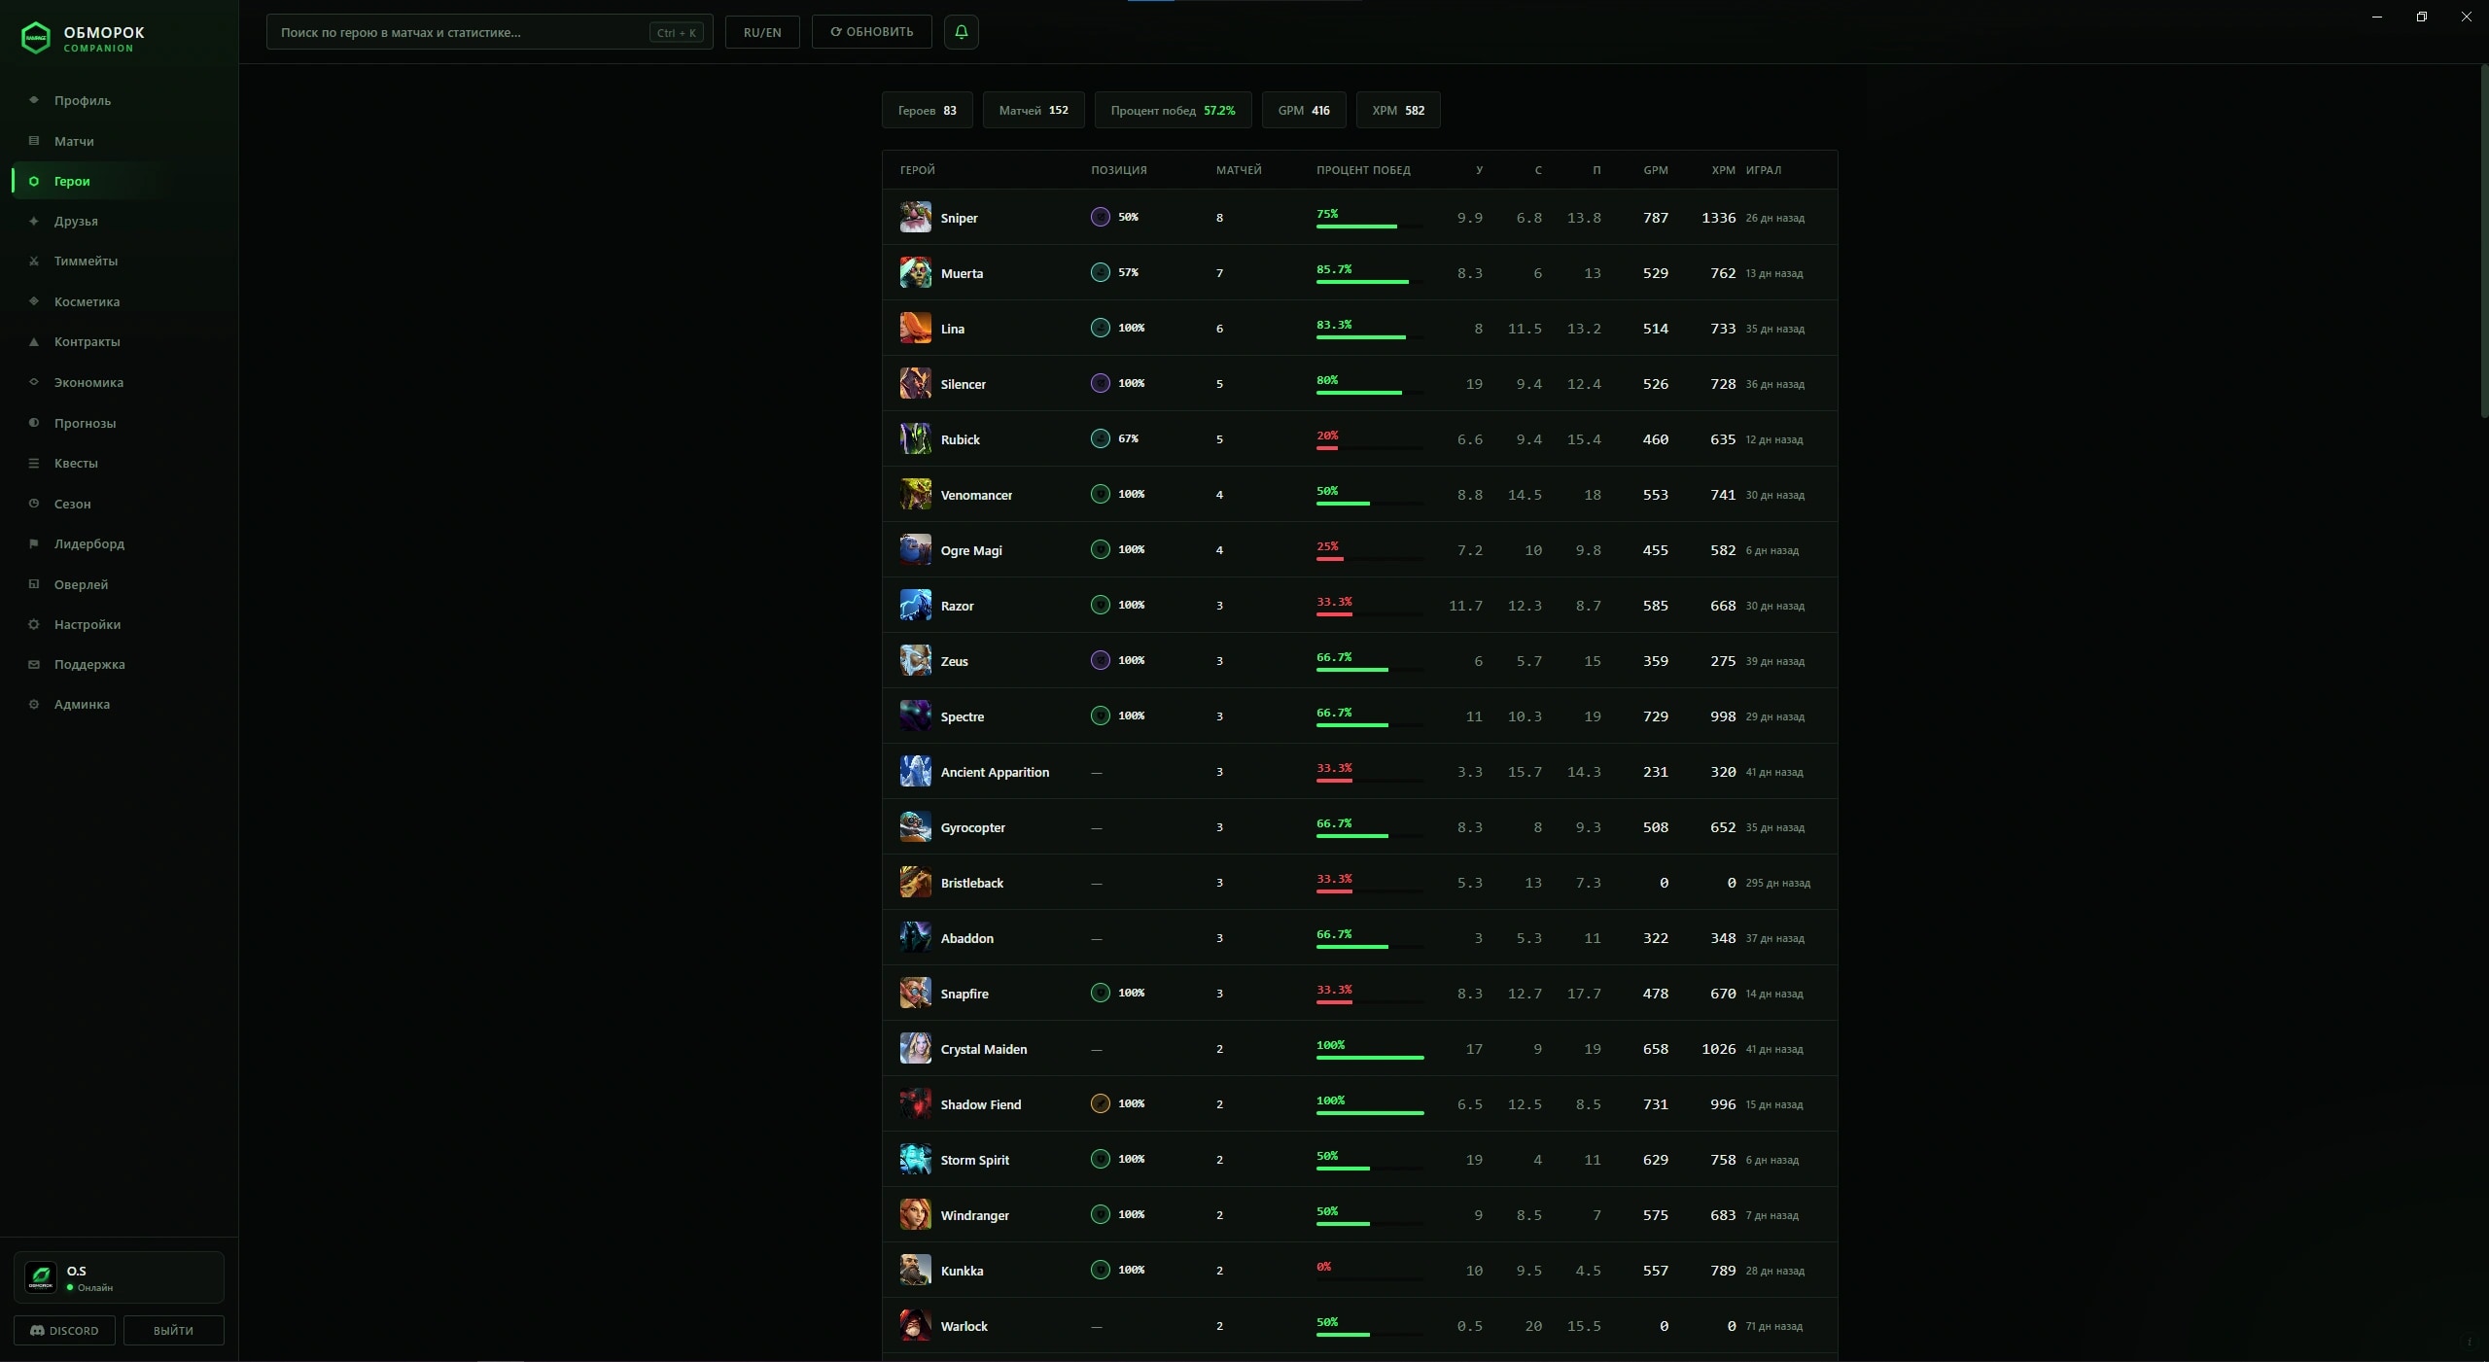Go to the Матчи page
The image size is (2489, 1362).
(120, 141)
